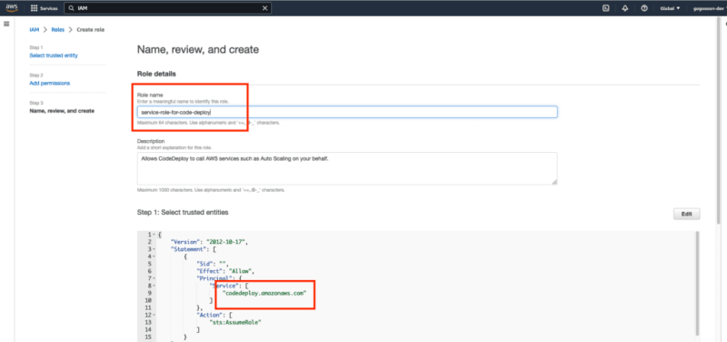Collapse the JSON fold at line 1

pyautogui.click(x=154, y=235)
